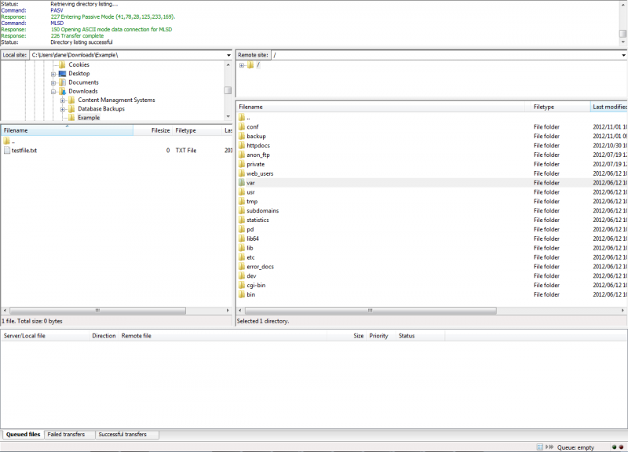
Task: Click the cgi-bin folder icon
Action: click(242, 285)
